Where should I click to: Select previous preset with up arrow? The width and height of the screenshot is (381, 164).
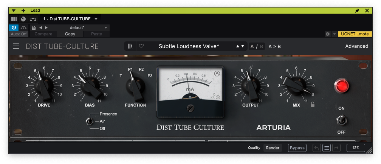[x=238, y=46]
